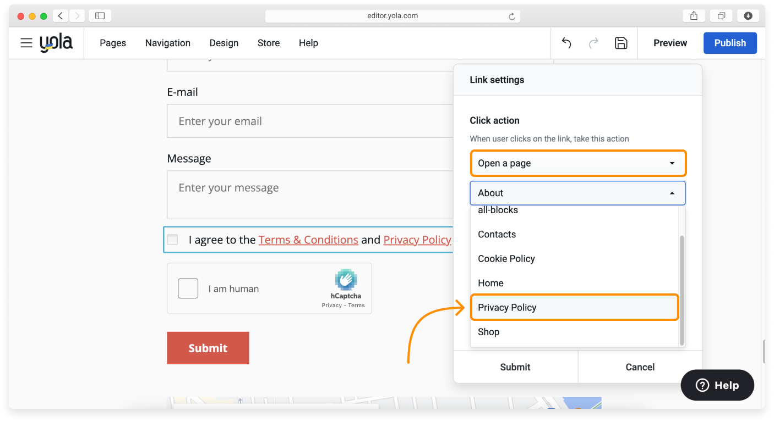Click the undo arrow icon
Viewport: 774px width, 422px height.
pos(566,43)
